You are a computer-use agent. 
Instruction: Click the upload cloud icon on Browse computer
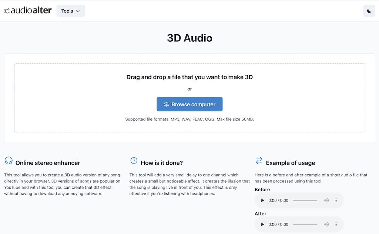pos(167,104)
